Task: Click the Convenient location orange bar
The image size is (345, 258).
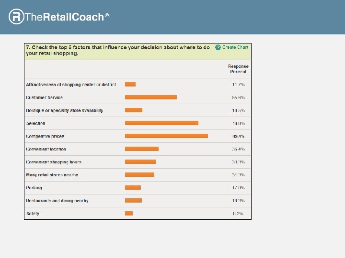Action: click(x=141, y=149)
